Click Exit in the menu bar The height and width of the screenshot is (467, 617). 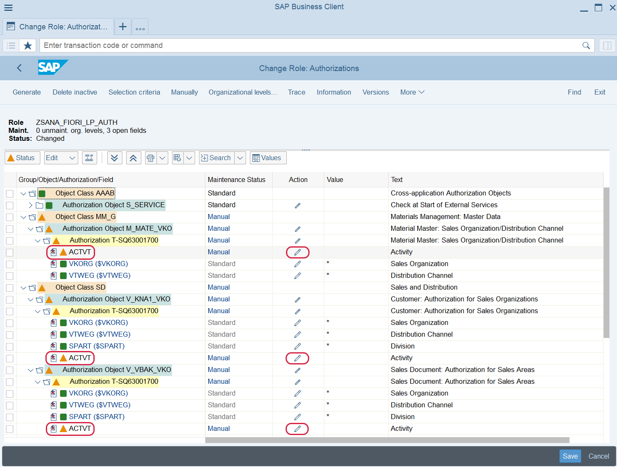pos(600,92)
